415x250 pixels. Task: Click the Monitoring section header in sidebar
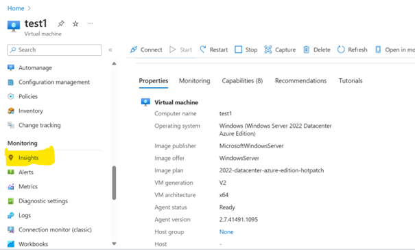[23, 143]
